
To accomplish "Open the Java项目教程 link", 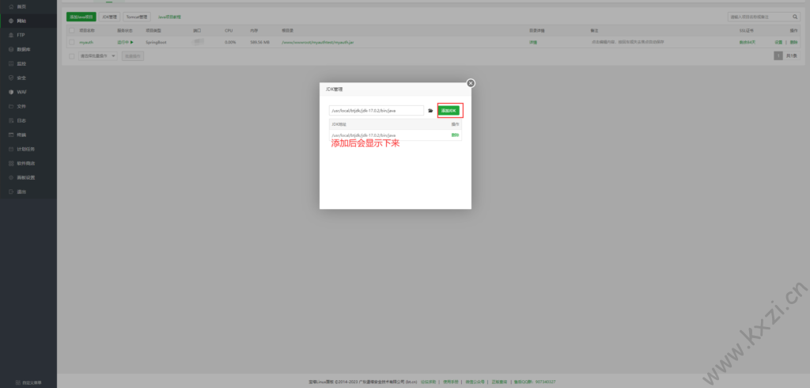I will pos(169,17).
